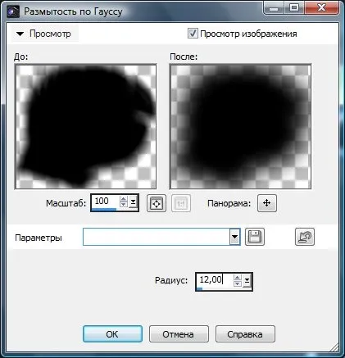Toggle the Просмотр изображения checkbox
The height and width of the screenshot is (358, 345).
[x=193, y=34]
